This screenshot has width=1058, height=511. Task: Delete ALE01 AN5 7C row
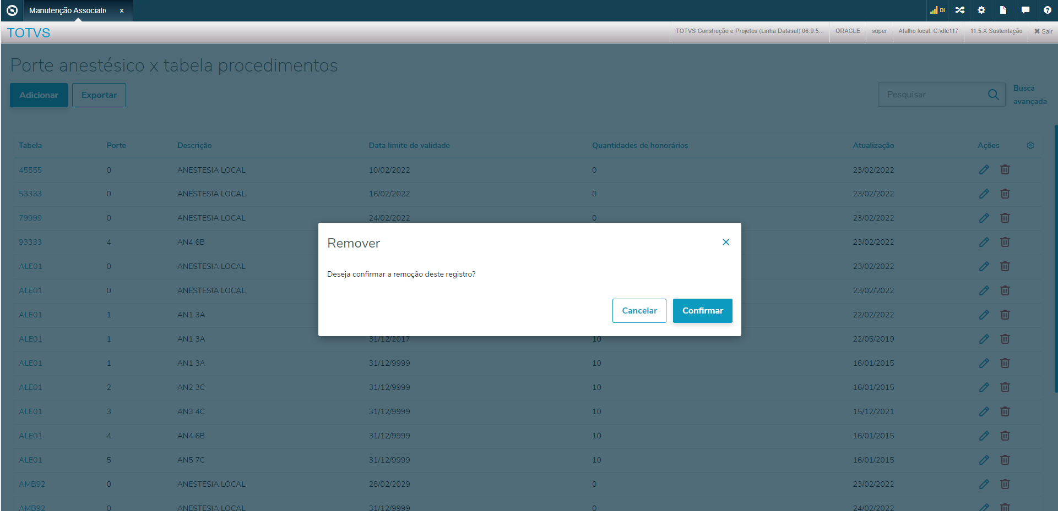click(1005, 460)
